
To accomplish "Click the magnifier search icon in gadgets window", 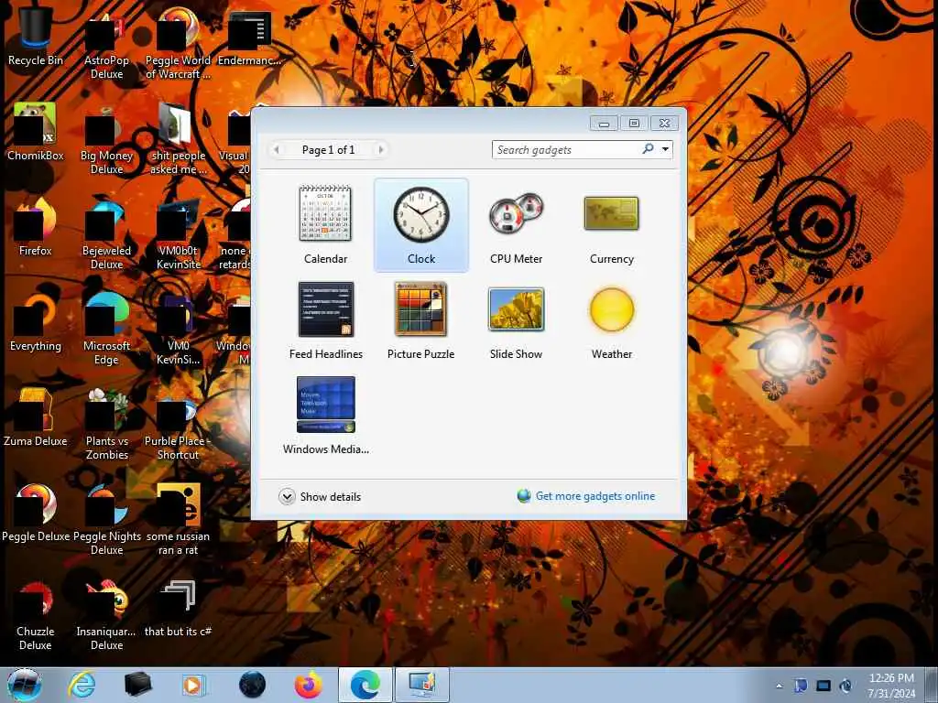I will [x=648, y=149].
